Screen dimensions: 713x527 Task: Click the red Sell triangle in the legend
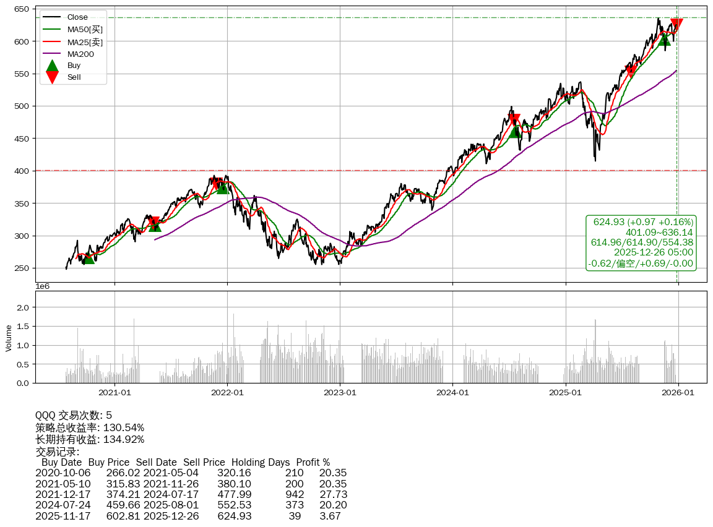click(x=53, y=77)
